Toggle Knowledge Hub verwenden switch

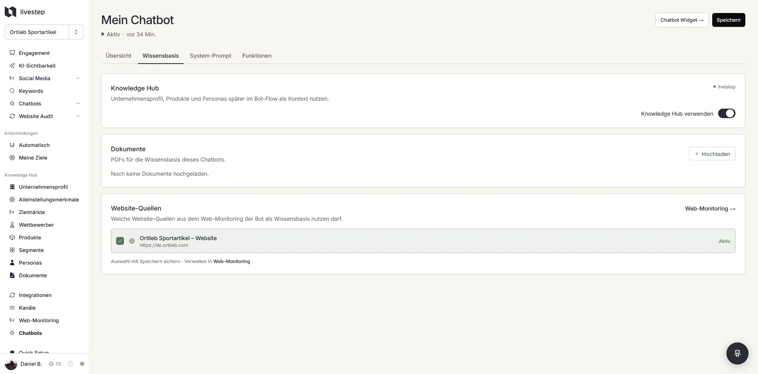click(726, 113)
